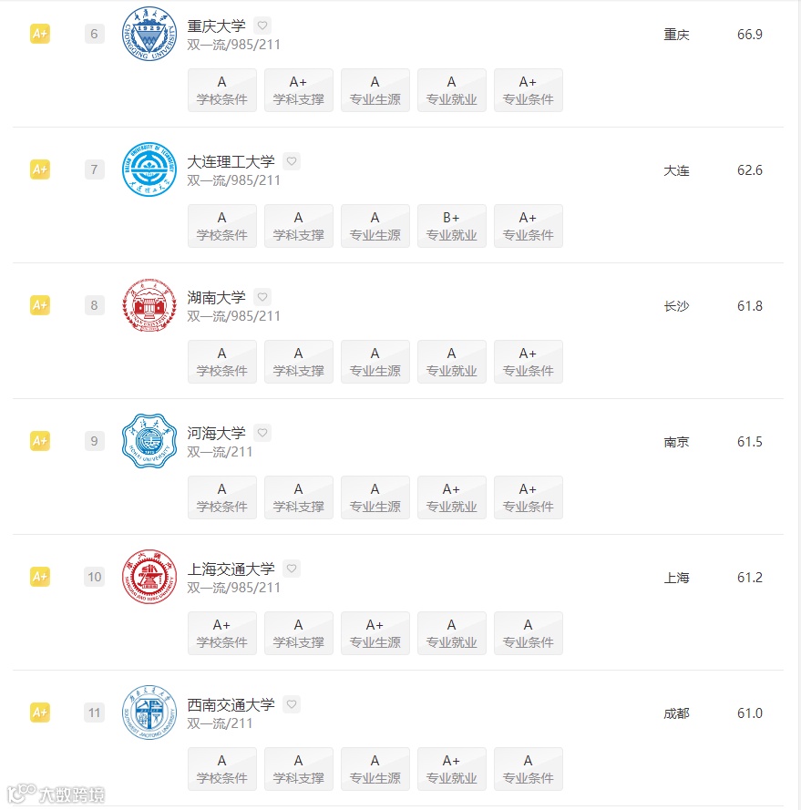Click 河海大学's A+ 专业就业 tile
The image size is (801, 810).
(x=452, y=498)
